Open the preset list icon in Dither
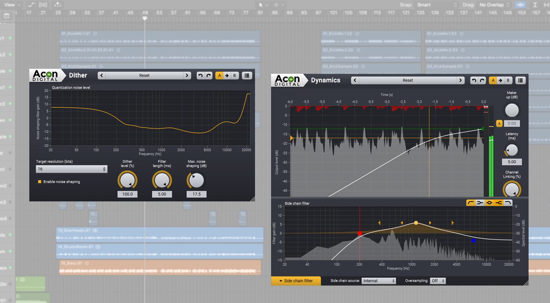This screenshot has height=303, width=550. 246,75
